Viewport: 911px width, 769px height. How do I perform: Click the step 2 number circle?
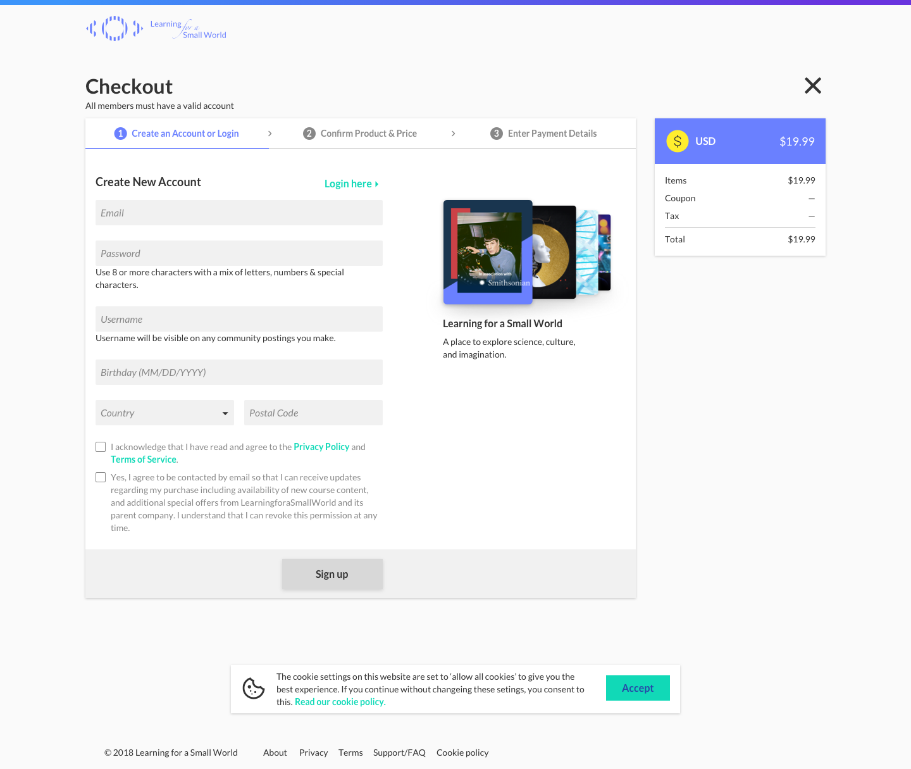[309, 134]
